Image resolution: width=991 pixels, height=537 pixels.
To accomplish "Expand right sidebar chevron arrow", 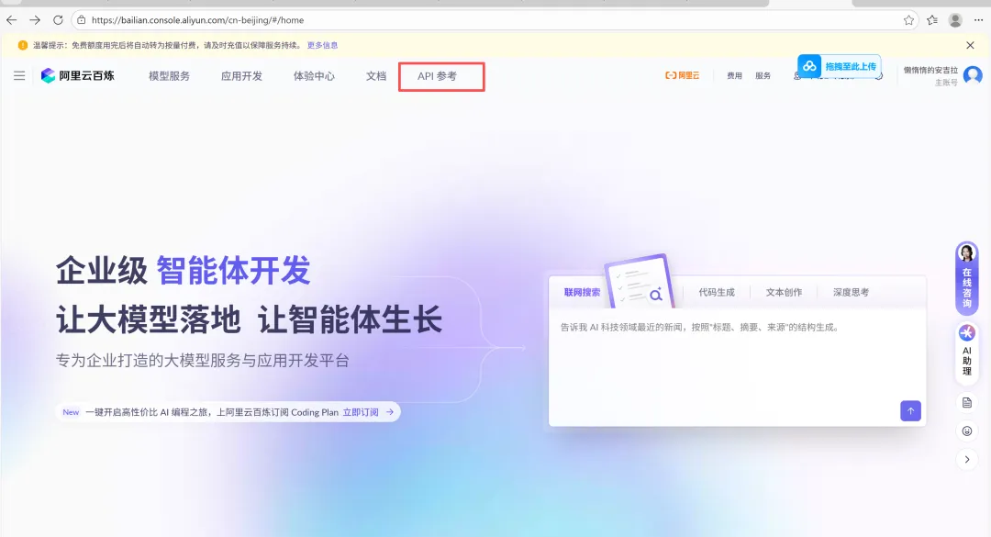I will click(x=967, y=460).
